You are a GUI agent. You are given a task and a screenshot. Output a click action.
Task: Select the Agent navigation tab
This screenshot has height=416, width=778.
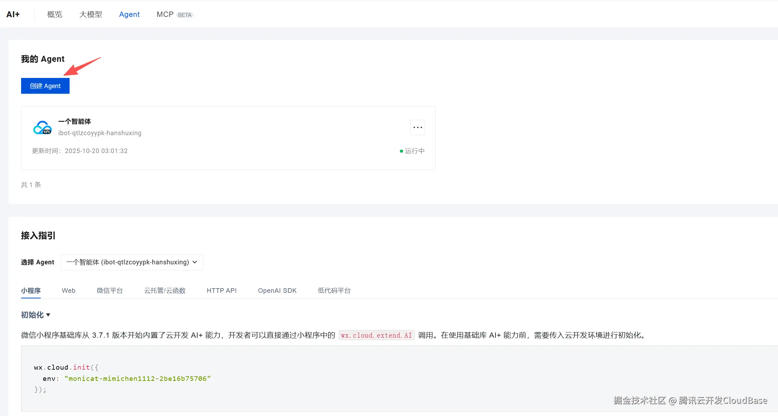click(x=129, y=14)
